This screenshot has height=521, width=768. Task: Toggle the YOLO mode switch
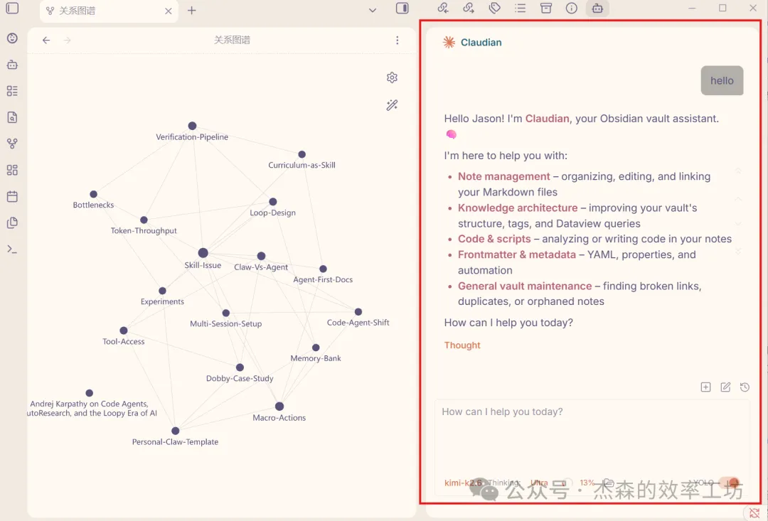730,483
